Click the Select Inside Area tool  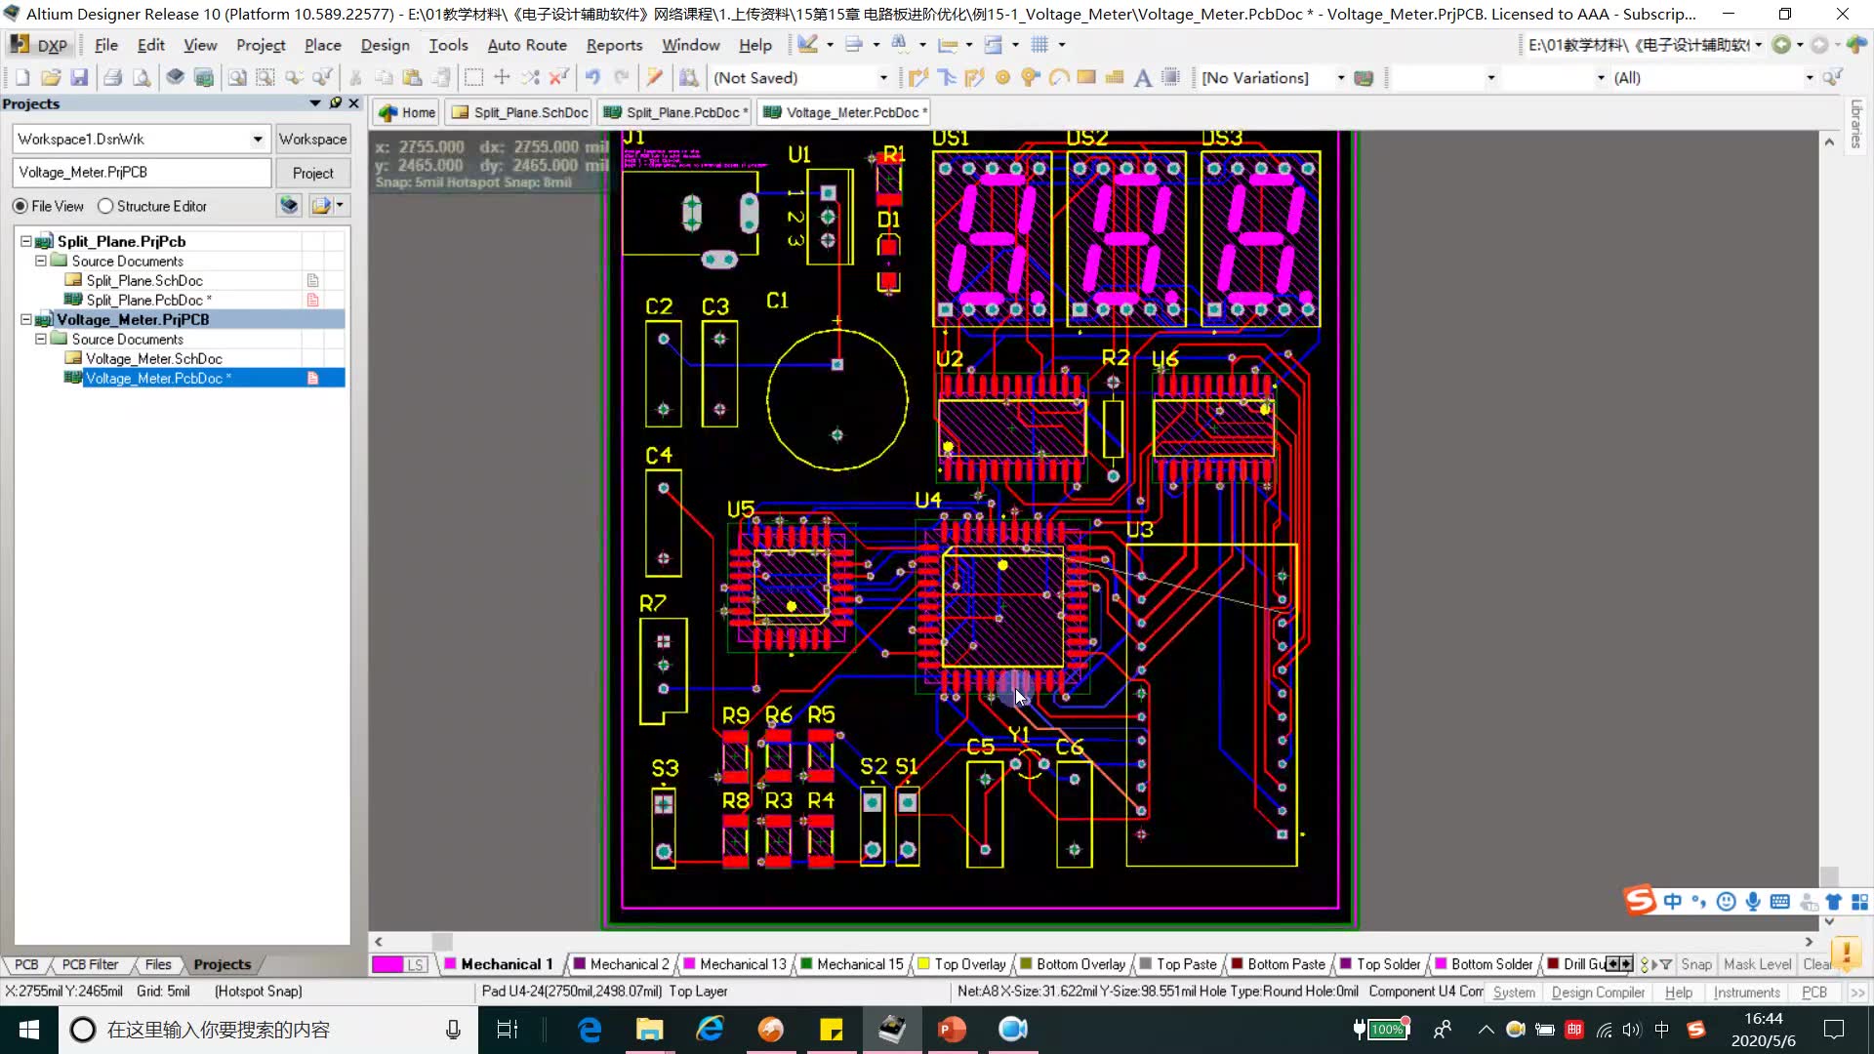click(x=473, y=78)
